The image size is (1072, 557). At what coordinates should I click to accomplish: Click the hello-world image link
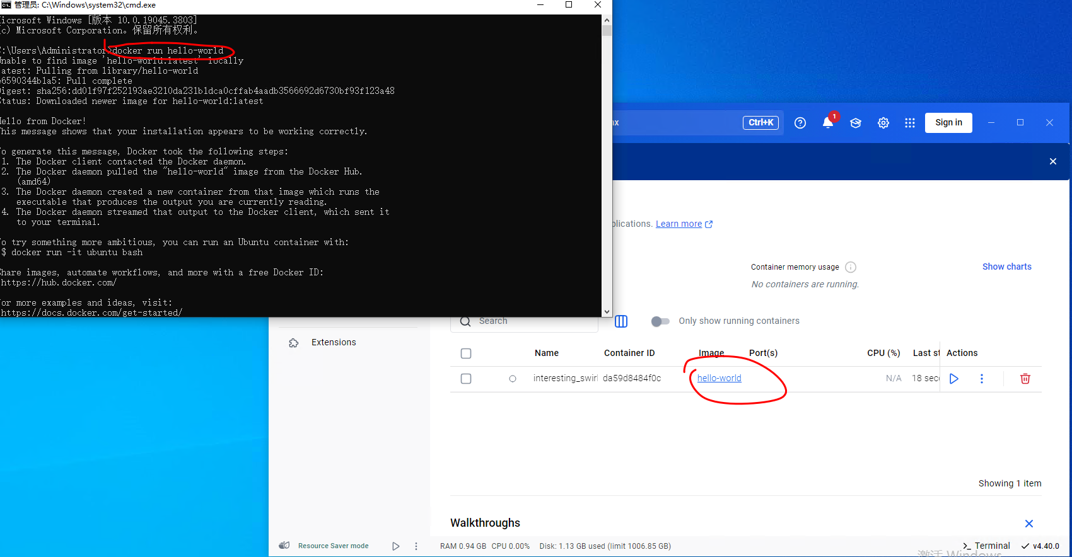[x=720, y=378]
